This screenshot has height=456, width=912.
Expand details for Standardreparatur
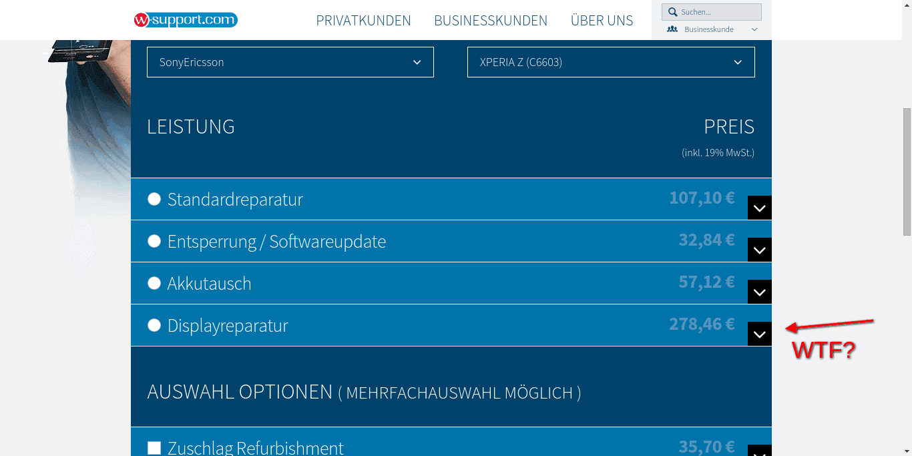pyautogui.click(x=760, y=208)
